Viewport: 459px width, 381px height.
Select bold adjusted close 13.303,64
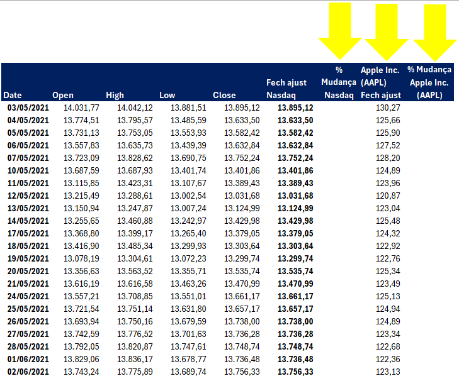pos(295,246)
